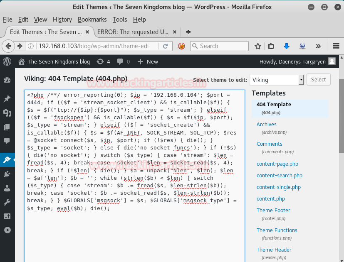Close the Edit Themes tab

(x=87, y=32)
